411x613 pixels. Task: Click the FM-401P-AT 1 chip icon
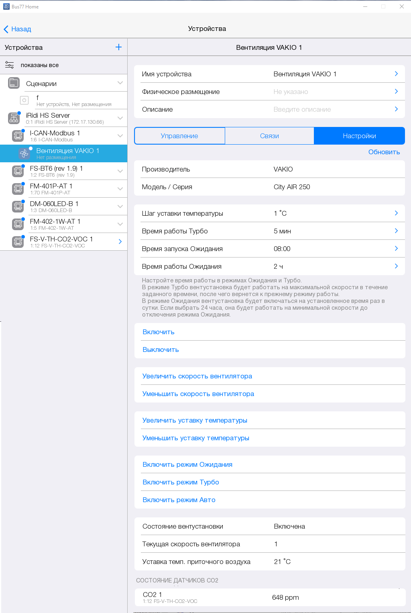[x=18, y=189]
